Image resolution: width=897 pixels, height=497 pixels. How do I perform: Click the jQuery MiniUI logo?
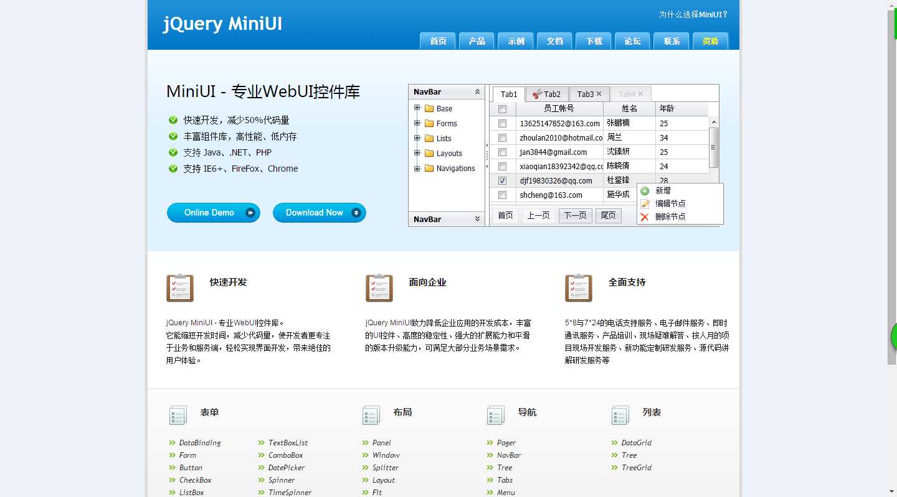point(222,24)
